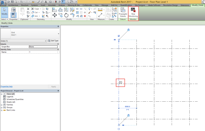Click the Cut to Clipboard scissors icon
This screenshot has width=205, height=131.
[28, 9]
